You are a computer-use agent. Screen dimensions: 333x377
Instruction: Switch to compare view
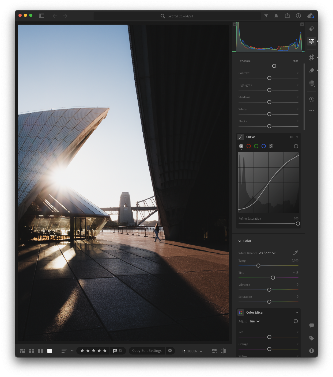coord(40,351)
